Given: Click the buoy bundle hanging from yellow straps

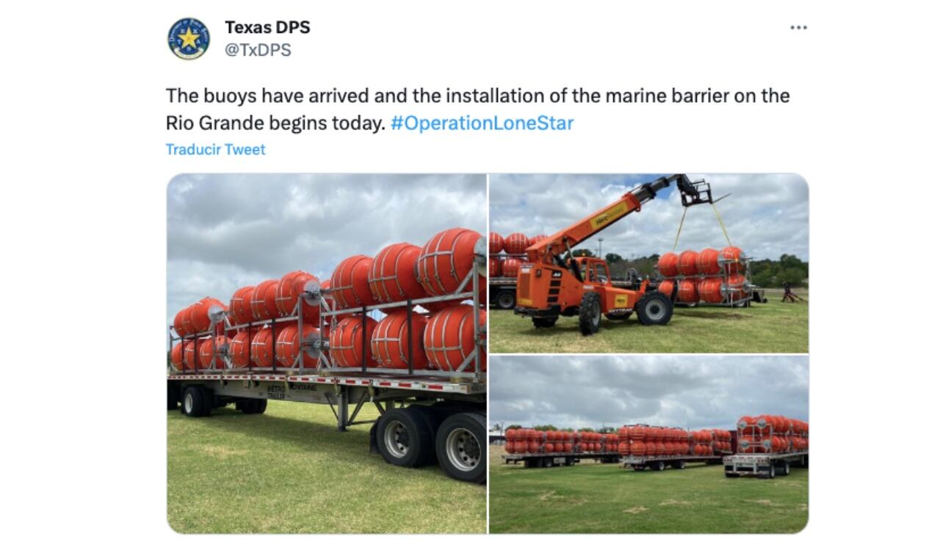Looking at the screenshot, I should pos(701,276).
